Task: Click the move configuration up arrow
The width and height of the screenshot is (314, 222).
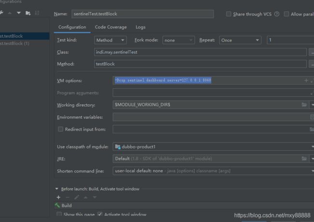Action: 10,13
